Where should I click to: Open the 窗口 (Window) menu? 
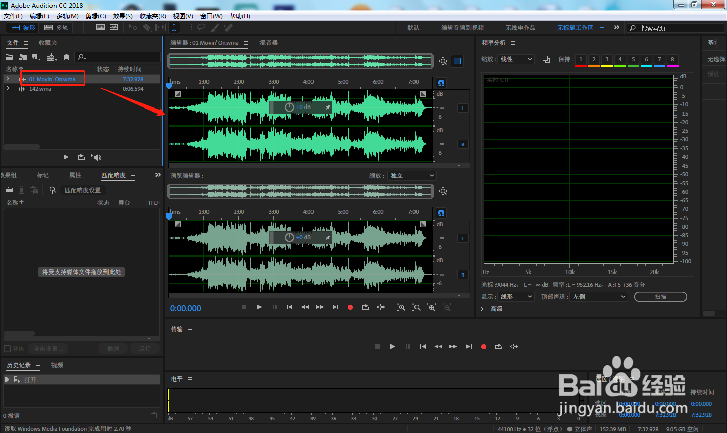coord(211,16)
